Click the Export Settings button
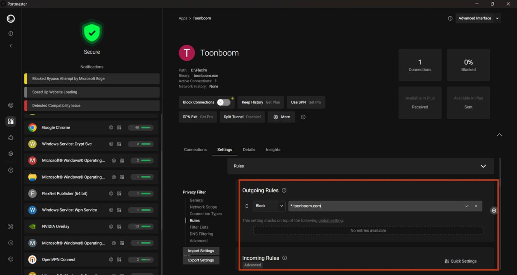 click(201, 260)
